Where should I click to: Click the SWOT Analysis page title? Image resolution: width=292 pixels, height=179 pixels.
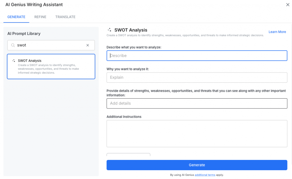point(131,30)
